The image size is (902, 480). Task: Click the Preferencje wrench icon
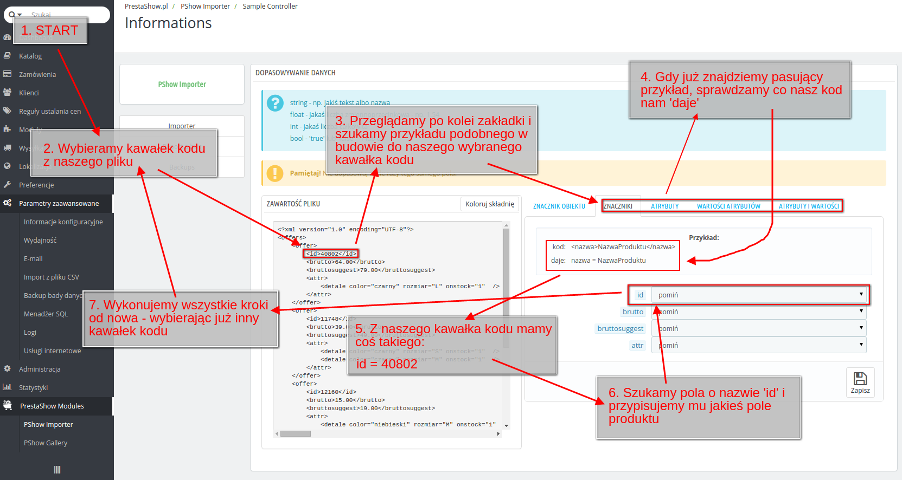coord(7,185)
